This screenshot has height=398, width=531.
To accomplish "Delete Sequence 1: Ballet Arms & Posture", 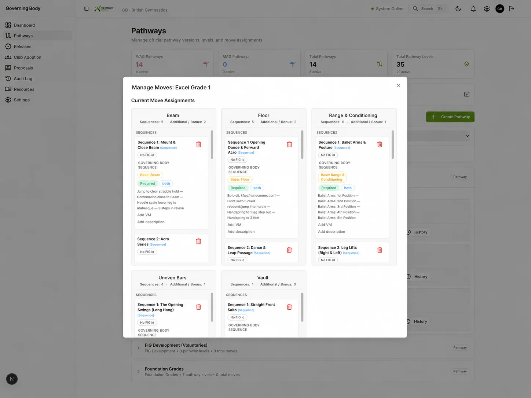I will [x=380, y=144].
